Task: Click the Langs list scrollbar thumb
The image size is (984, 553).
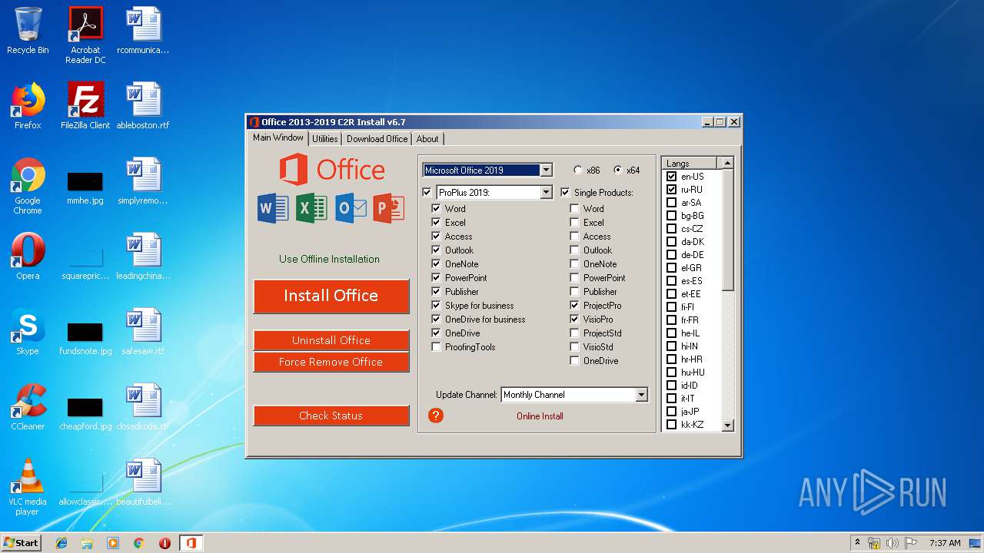Action: tap(727, 230)
